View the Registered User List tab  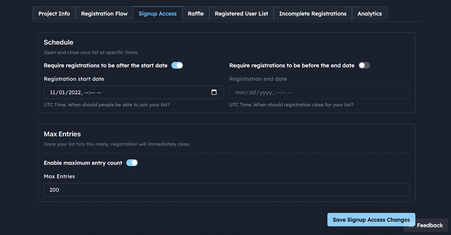(x=241, y=14)
